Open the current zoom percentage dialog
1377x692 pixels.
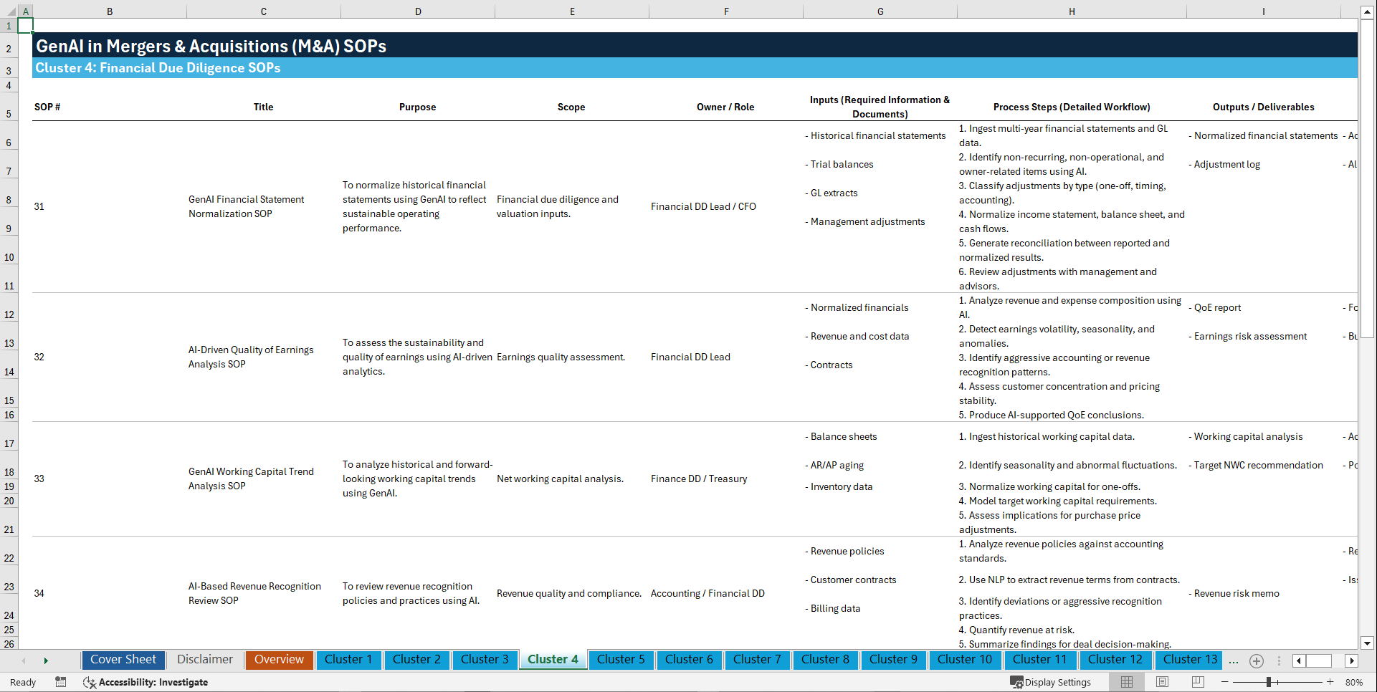[1354, 682]
